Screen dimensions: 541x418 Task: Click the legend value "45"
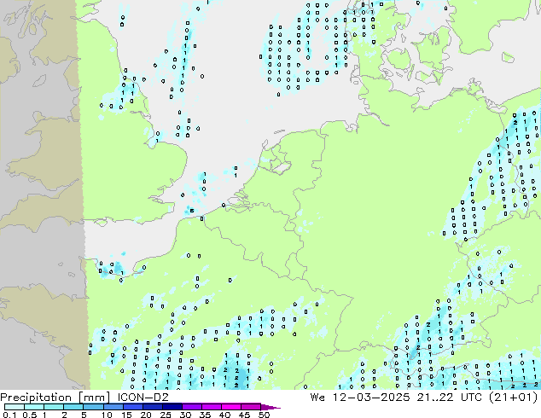click(244, 415)
